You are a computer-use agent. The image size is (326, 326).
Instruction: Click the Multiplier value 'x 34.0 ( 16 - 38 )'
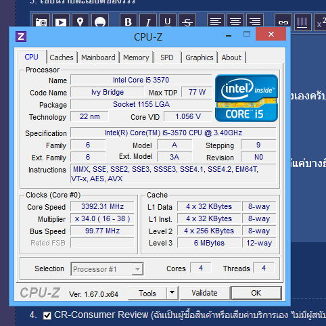click(102, 218)
